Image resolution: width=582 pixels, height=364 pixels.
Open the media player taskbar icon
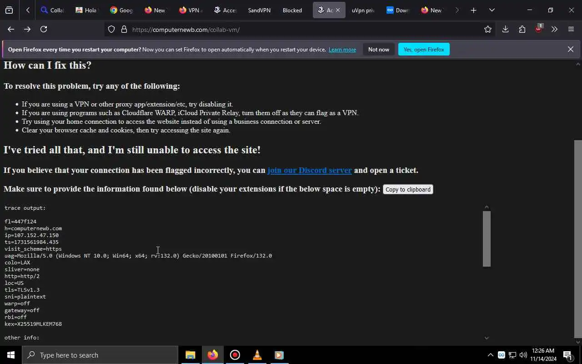pos(279,355)
